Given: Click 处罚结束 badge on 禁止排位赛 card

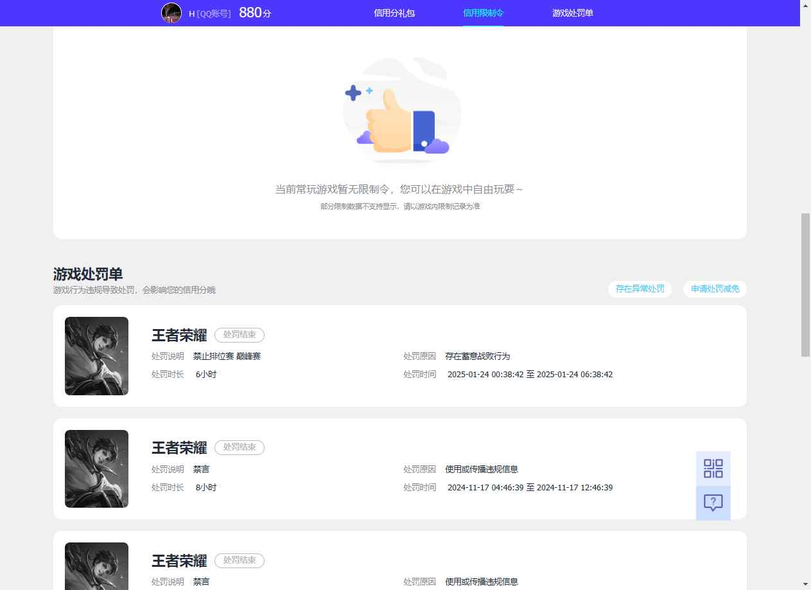Looking at the screenshot, I should click(x=240, y=335).
